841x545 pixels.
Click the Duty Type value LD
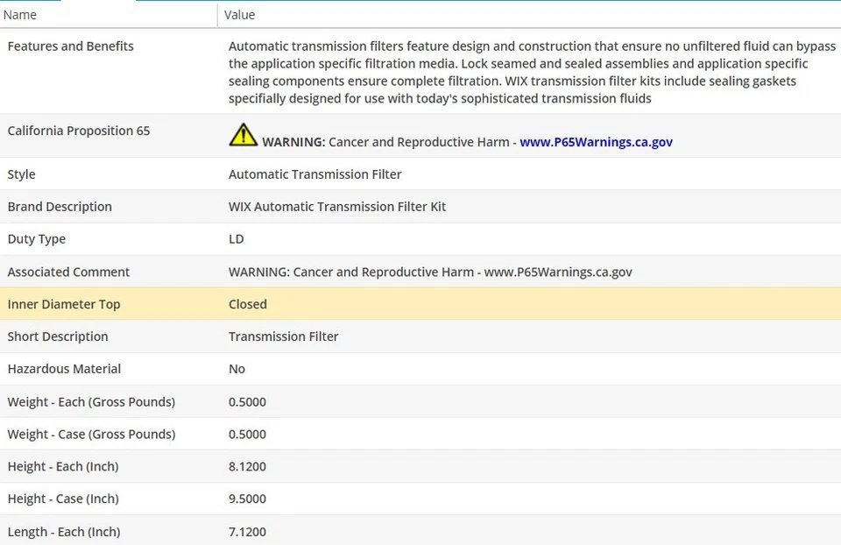pos(237,239)
